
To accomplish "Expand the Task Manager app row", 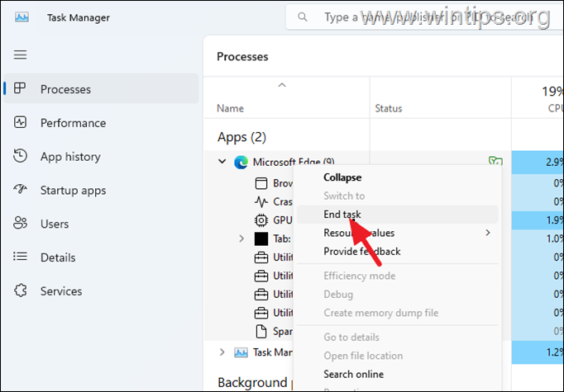I will [222, 352].
